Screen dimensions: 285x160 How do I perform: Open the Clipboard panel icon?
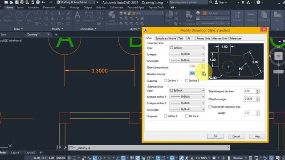point(264,16)
